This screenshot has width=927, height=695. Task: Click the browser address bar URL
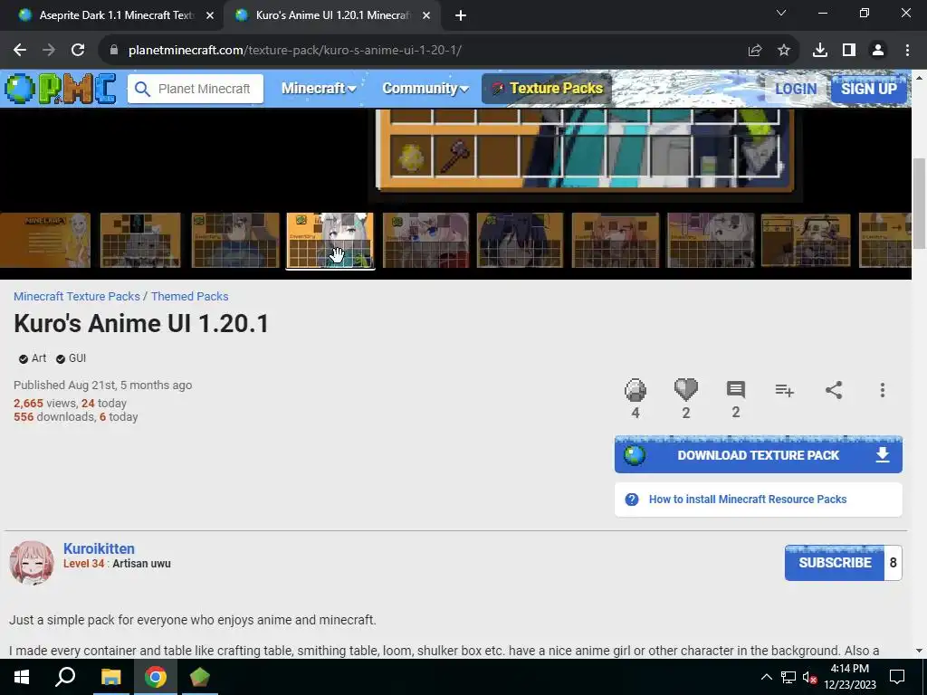(x=294, y=51)
